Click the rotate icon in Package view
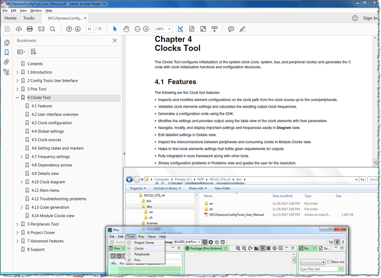 point(250,248)
